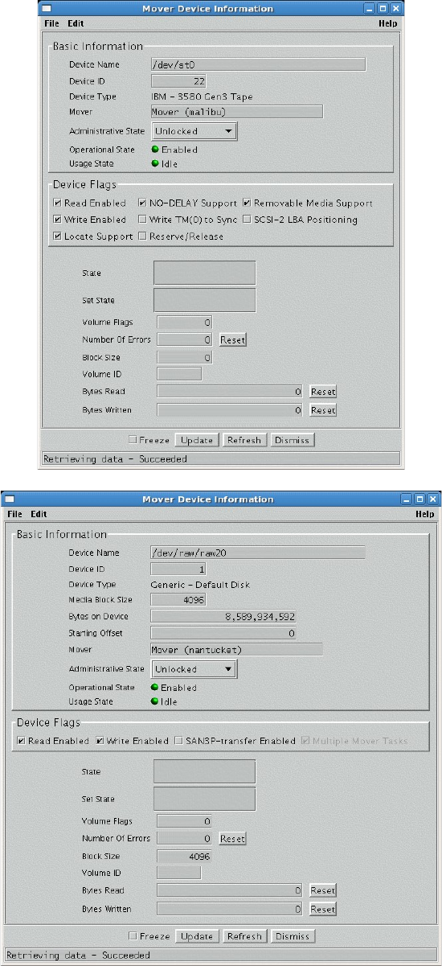Viewport: 442px width, 966px height.
Task: Click the green Operational State indicator in top window
Action: (155, 149)
